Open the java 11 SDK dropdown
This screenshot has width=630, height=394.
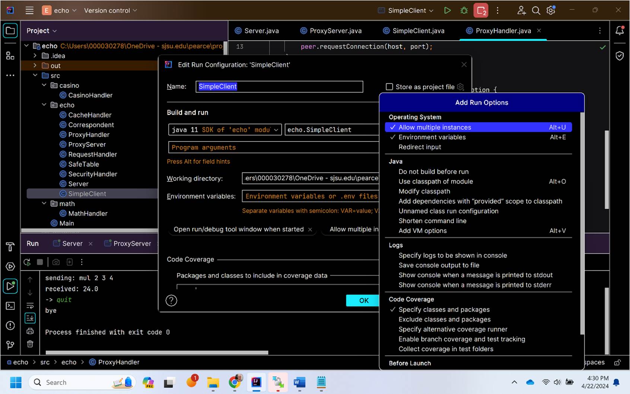click(276, 130)
